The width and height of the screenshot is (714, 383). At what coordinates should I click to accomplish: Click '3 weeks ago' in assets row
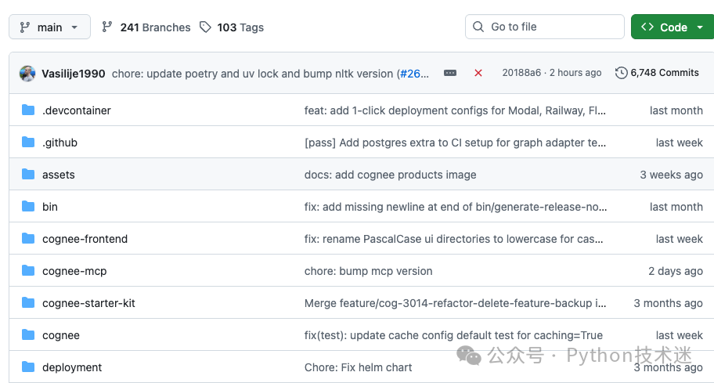click(671, 175)
